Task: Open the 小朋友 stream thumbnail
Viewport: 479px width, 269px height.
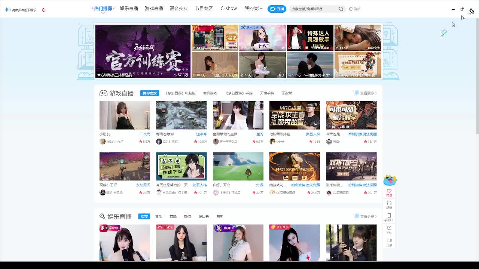Action: [125, 115]
